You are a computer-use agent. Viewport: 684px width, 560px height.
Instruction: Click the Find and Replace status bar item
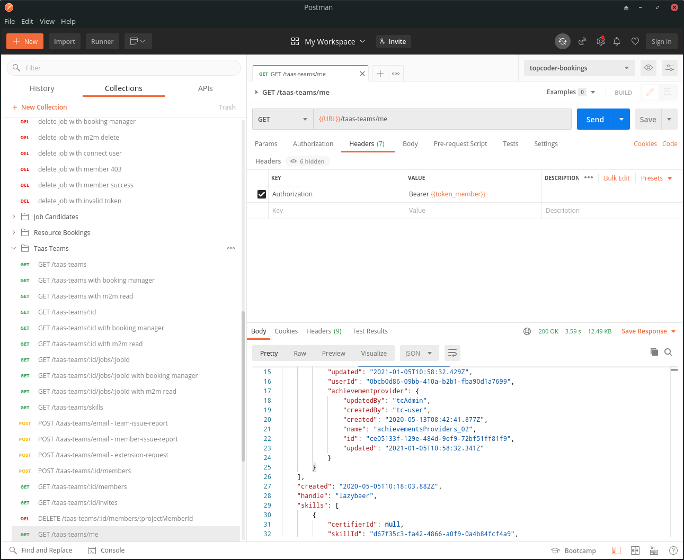[41, 550]
